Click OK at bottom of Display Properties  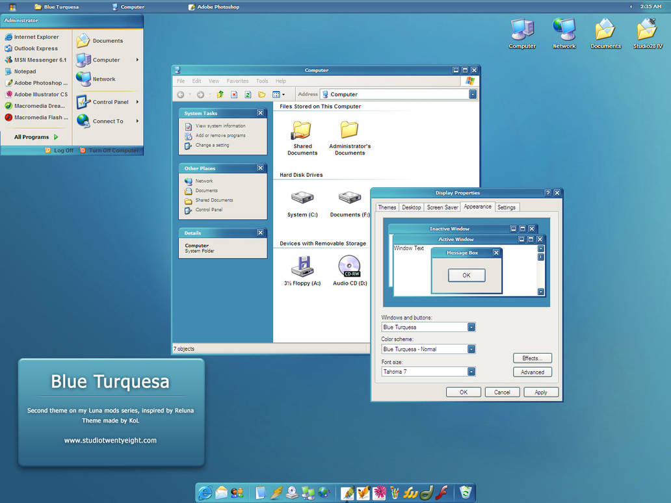464,393
